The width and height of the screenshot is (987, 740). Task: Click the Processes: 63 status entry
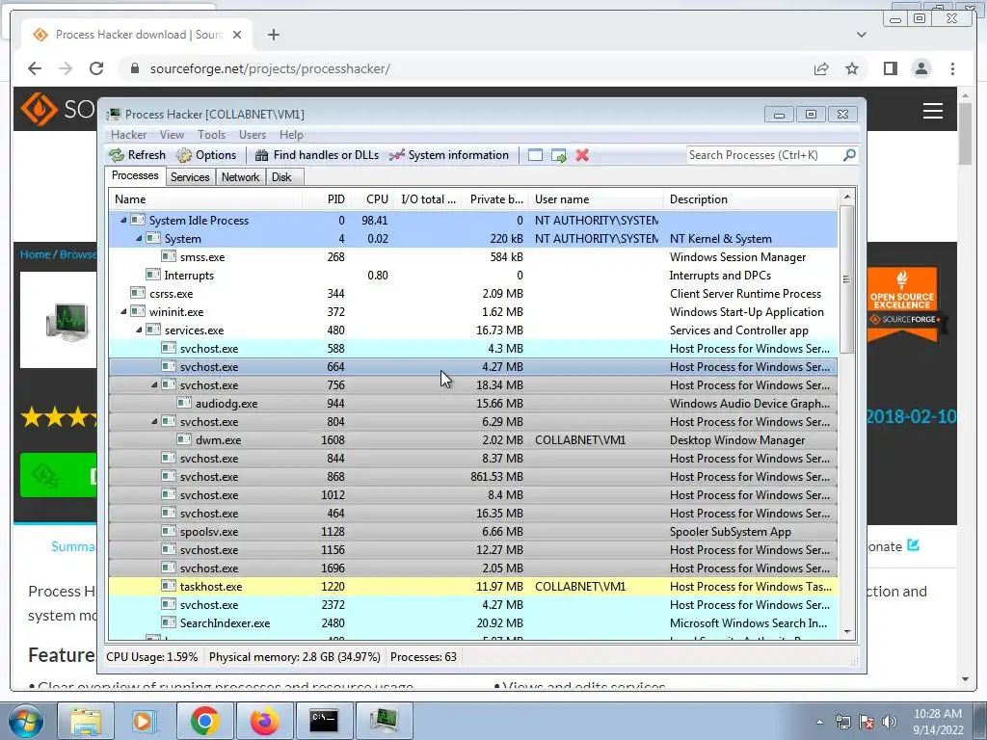point(423,657)
